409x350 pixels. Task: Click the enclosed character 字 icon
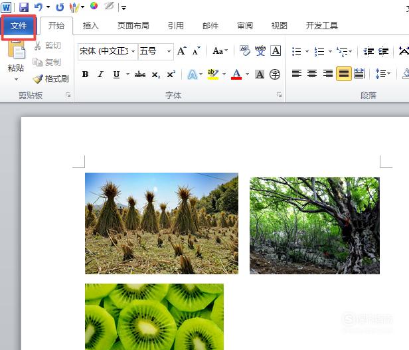[x=275, y=74]
